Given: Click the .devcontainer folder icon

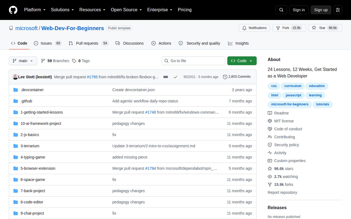Looking at the screenshot, I should [x=16, y=90].
